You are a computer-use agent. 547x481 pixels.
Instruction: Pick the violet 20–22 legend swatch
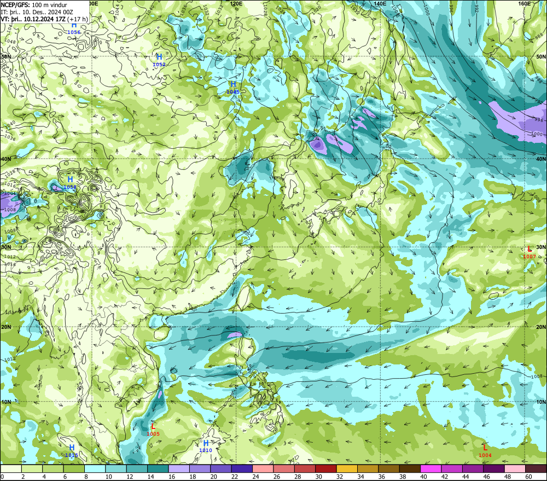click(x=221, y=468)
